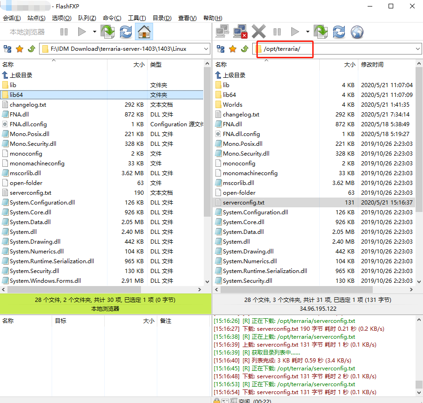Click the log pane scroll up arrow
Screen dimensions: 423x403
419,320
